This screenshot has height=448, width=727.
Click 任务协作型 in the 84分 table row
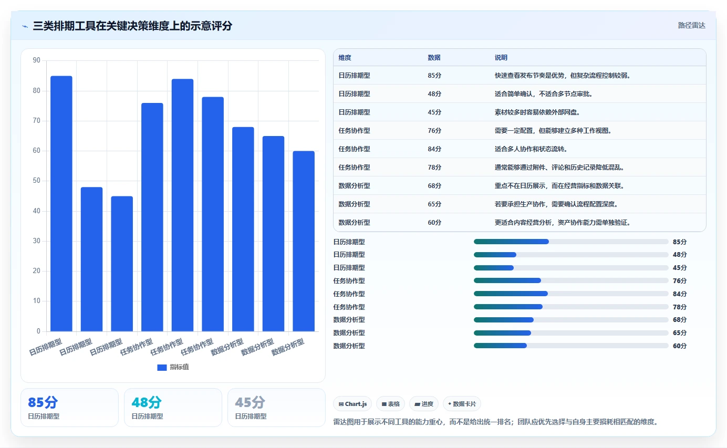coord(354,149)
